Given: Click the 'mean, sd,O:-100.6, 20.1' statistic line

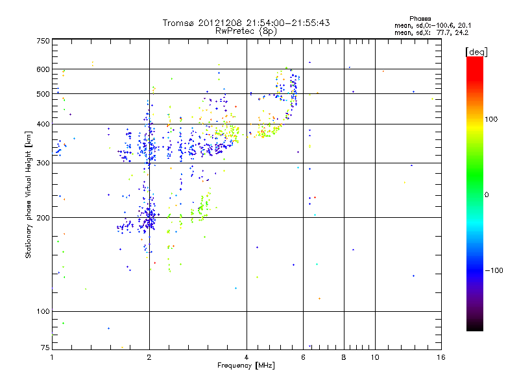Looking at the screenshot, I should 433,25.
